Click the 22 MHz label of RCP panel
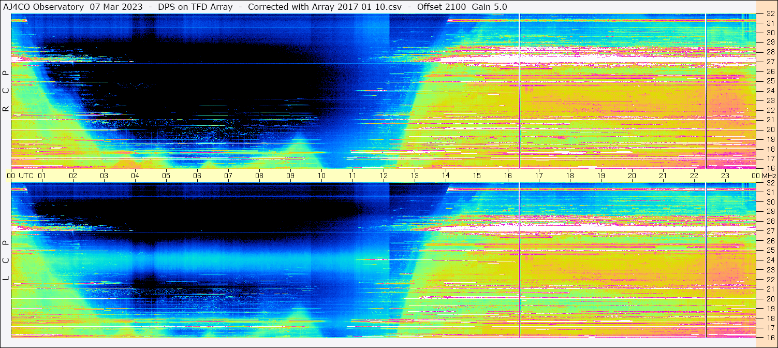 [x=770, y=110]
